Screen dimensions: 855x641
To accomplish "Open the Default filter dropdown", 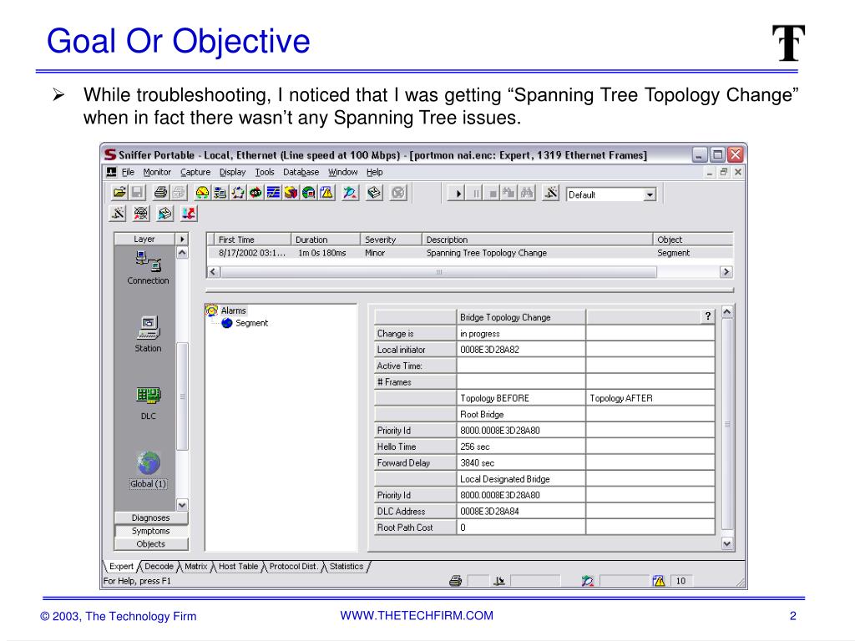I will (x=650, y=194).
